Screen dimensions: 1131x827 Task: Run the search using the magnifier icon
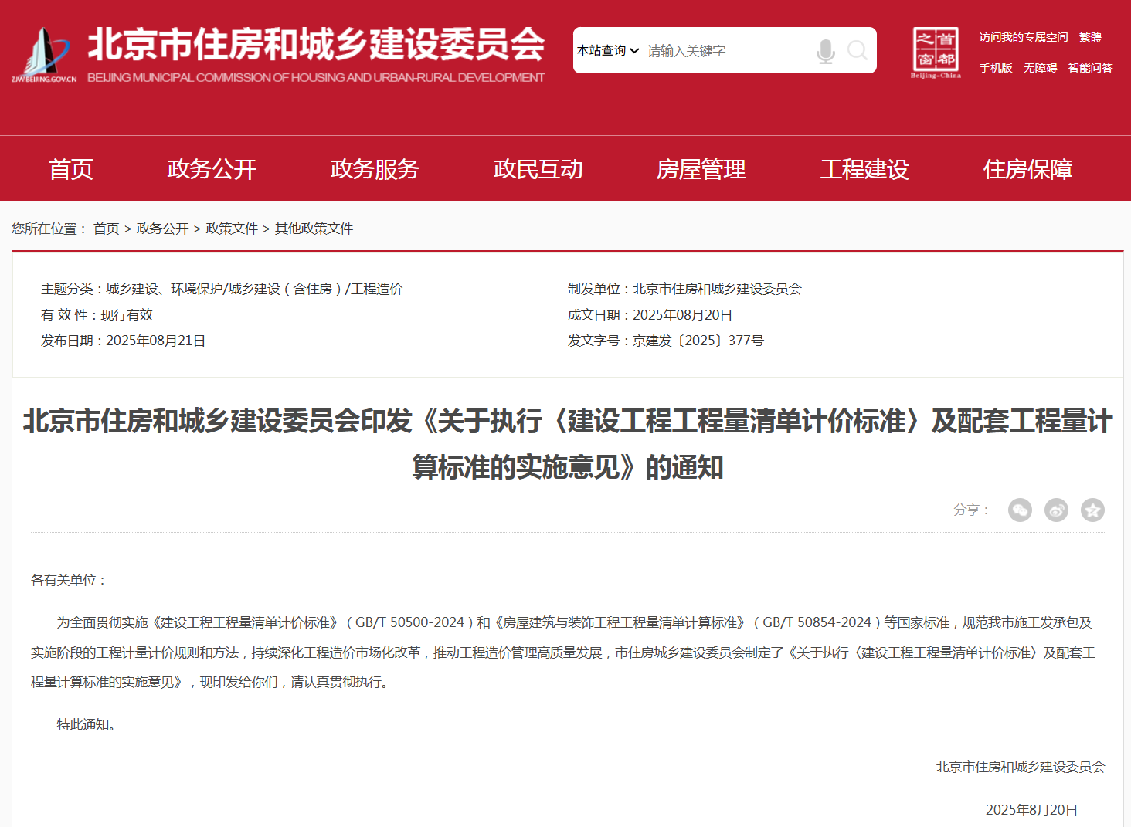(857, 50)
